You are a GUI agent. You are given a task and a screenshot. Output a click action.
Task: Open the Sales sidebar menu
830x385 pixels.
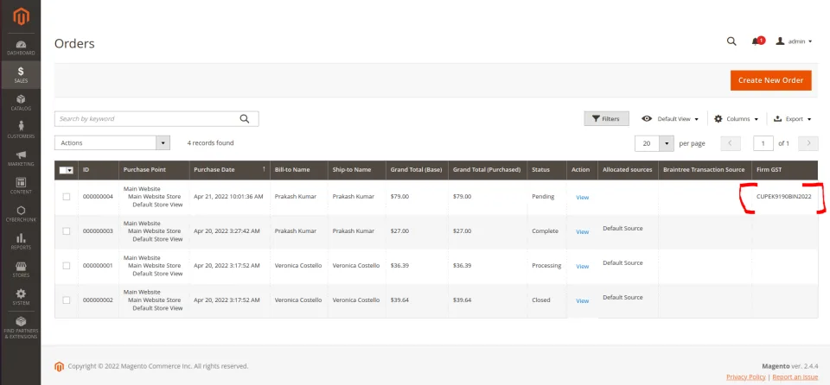point(21,75)
